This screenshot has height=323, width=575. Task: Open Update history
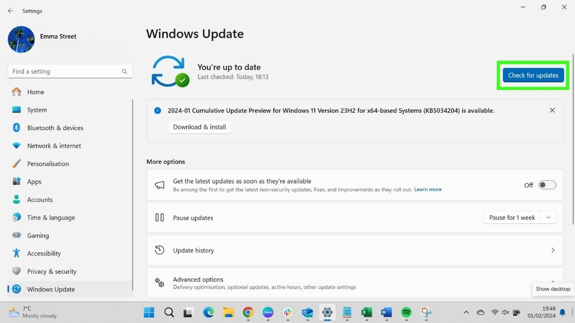pos(355,250)
